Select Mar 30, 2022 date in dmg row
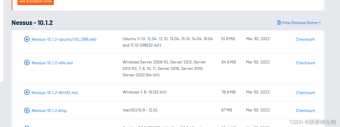Viewport: 340px width, 127px height. point(258,110)
